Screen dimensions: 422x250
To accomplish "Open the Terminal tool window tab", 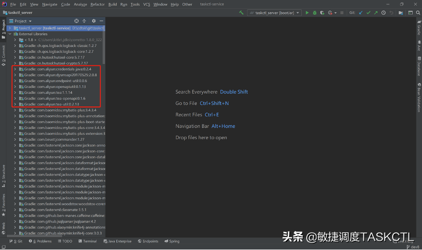I will click(x=87, y=241).
